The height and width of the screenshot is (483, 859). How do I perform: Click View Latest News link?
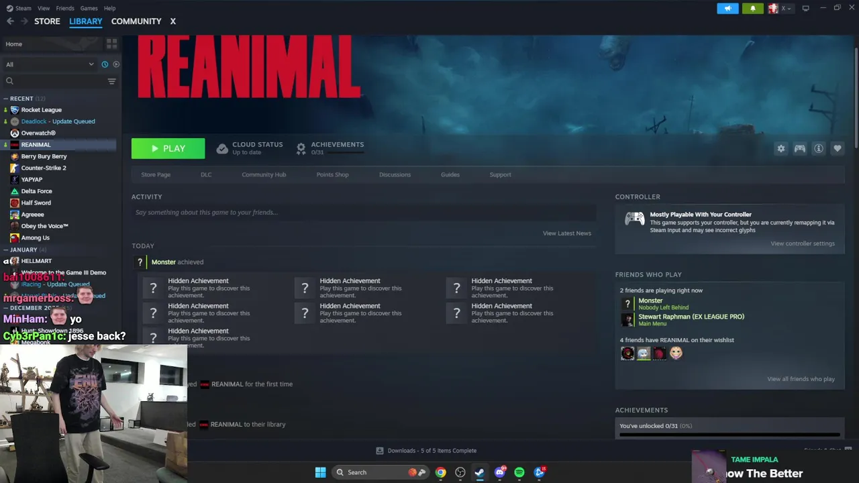(567, 233)
